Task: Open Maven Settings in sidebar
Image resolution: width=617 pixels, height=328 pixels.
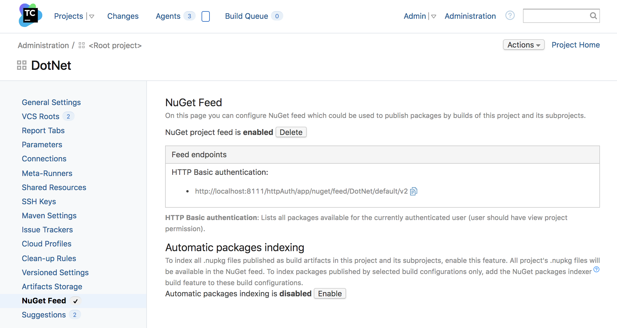Action: coord(49,216)
